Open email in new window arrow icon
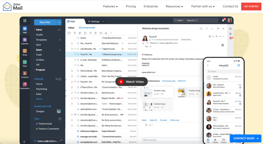This screenshot has width=263, height=144. [218, 29]
